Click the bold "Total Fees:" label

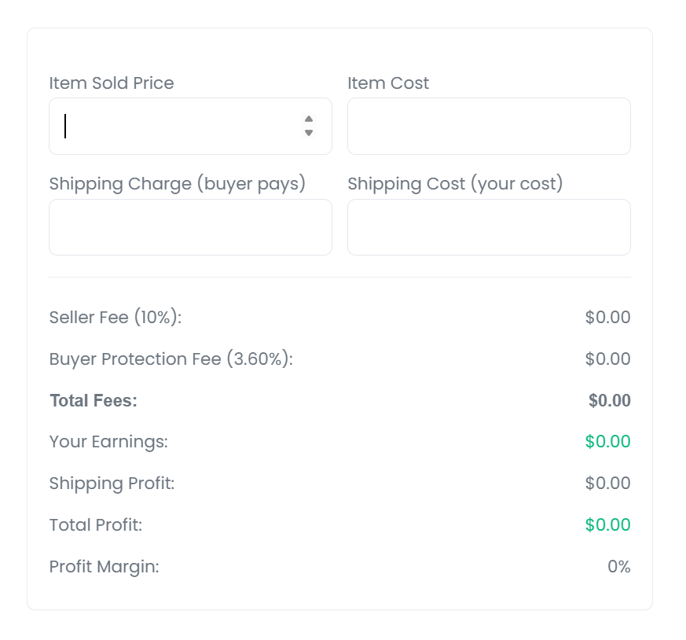pos(94,401)
